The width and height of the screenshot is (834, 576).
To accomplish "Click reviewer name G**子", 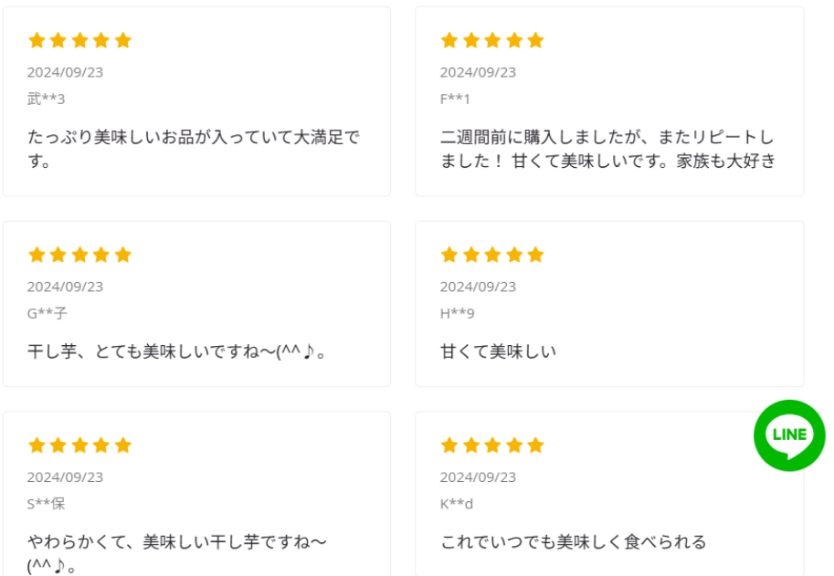I will click(47, 313).
